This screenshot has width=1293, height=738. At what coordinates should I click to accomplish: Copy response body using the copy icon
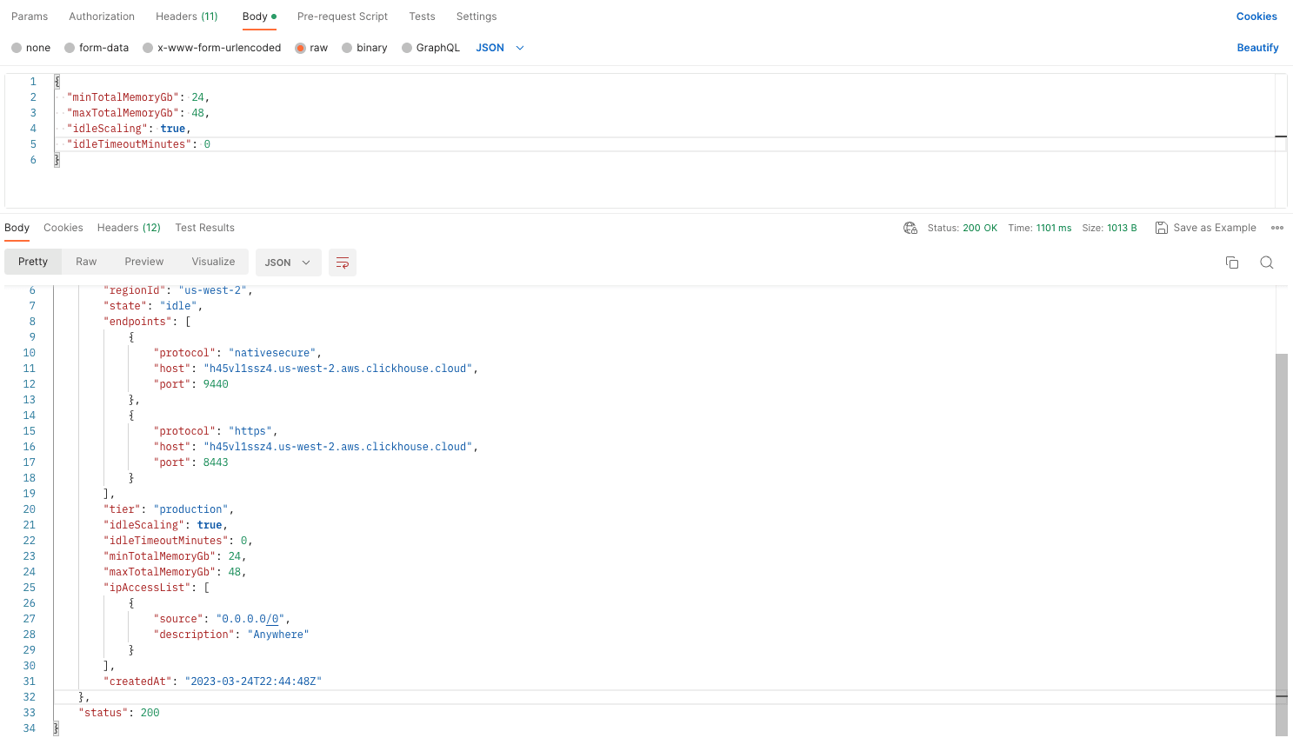tap(1231, 263)
